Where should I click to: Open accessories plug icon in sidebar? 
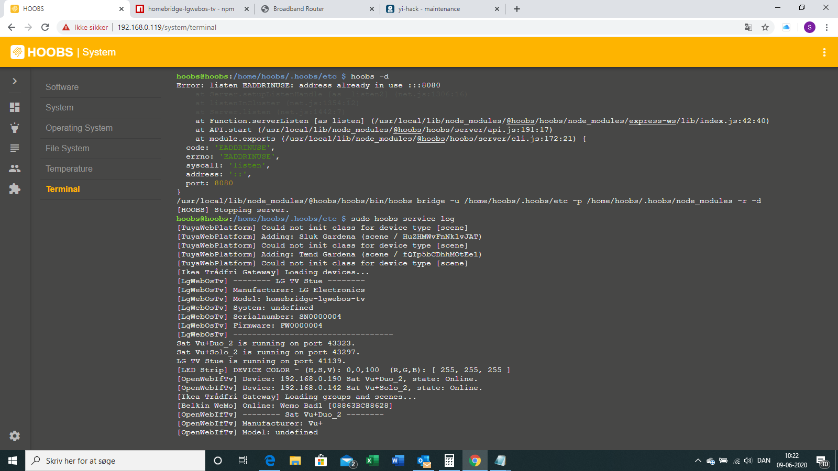click(x=15, y=128)
